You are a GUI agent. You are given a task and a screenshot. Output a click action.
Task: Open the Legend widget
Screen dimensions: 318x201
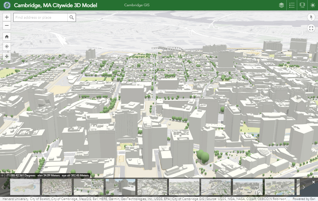[292, 5]
